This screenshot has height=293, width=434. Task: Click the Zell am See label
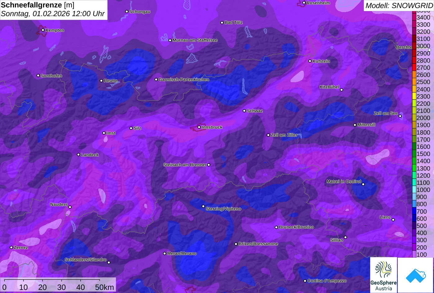386,113
